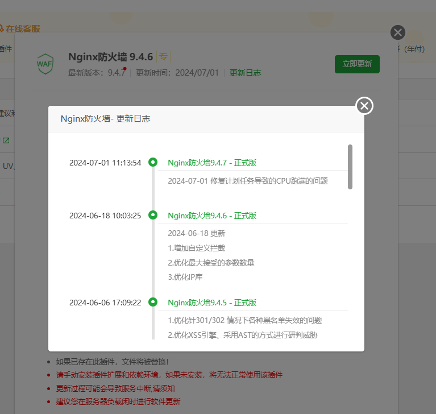This screenshot has height=414, width=436.
Task: Click the 如果已存在此插件 warning line
Action: (x=112, y=362)
